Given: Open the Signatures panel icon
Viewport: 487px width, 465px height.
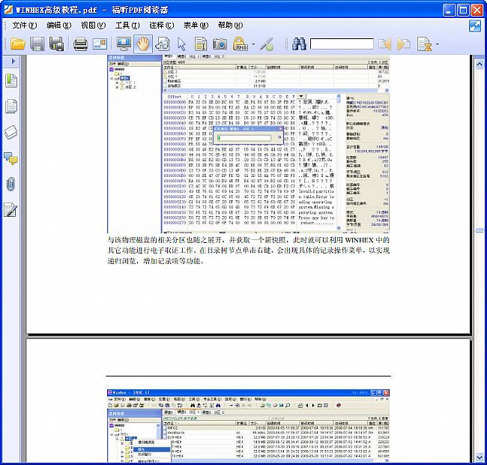Looking at the screenshot, I should coord(10,210).
